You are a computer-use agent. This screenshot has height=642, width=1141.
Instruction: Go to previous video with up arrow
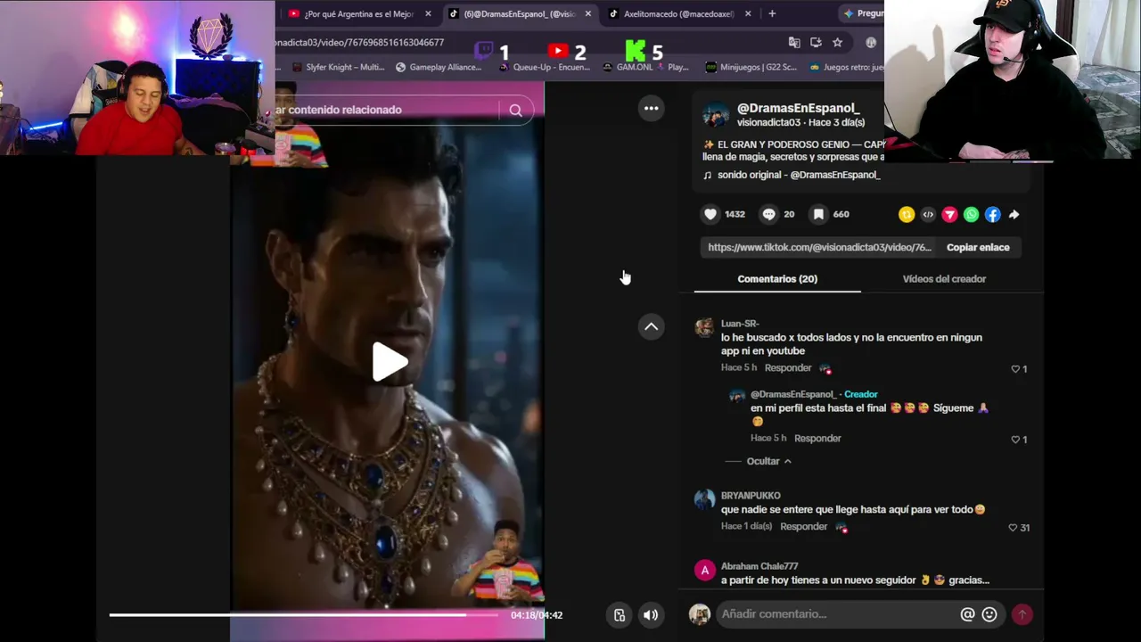[x=652, y=327]
